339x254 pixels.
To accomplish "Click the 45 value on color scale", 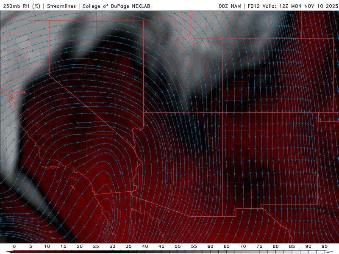I will tap(161, 246).
